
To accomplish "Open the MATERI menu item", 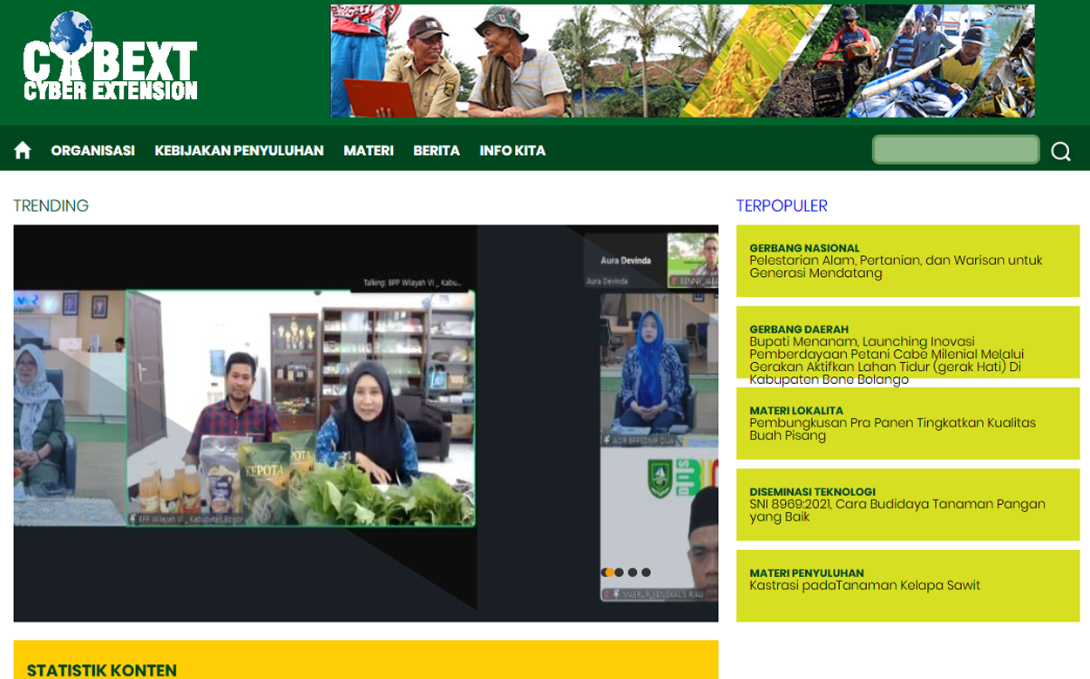I will click(368, 151).
